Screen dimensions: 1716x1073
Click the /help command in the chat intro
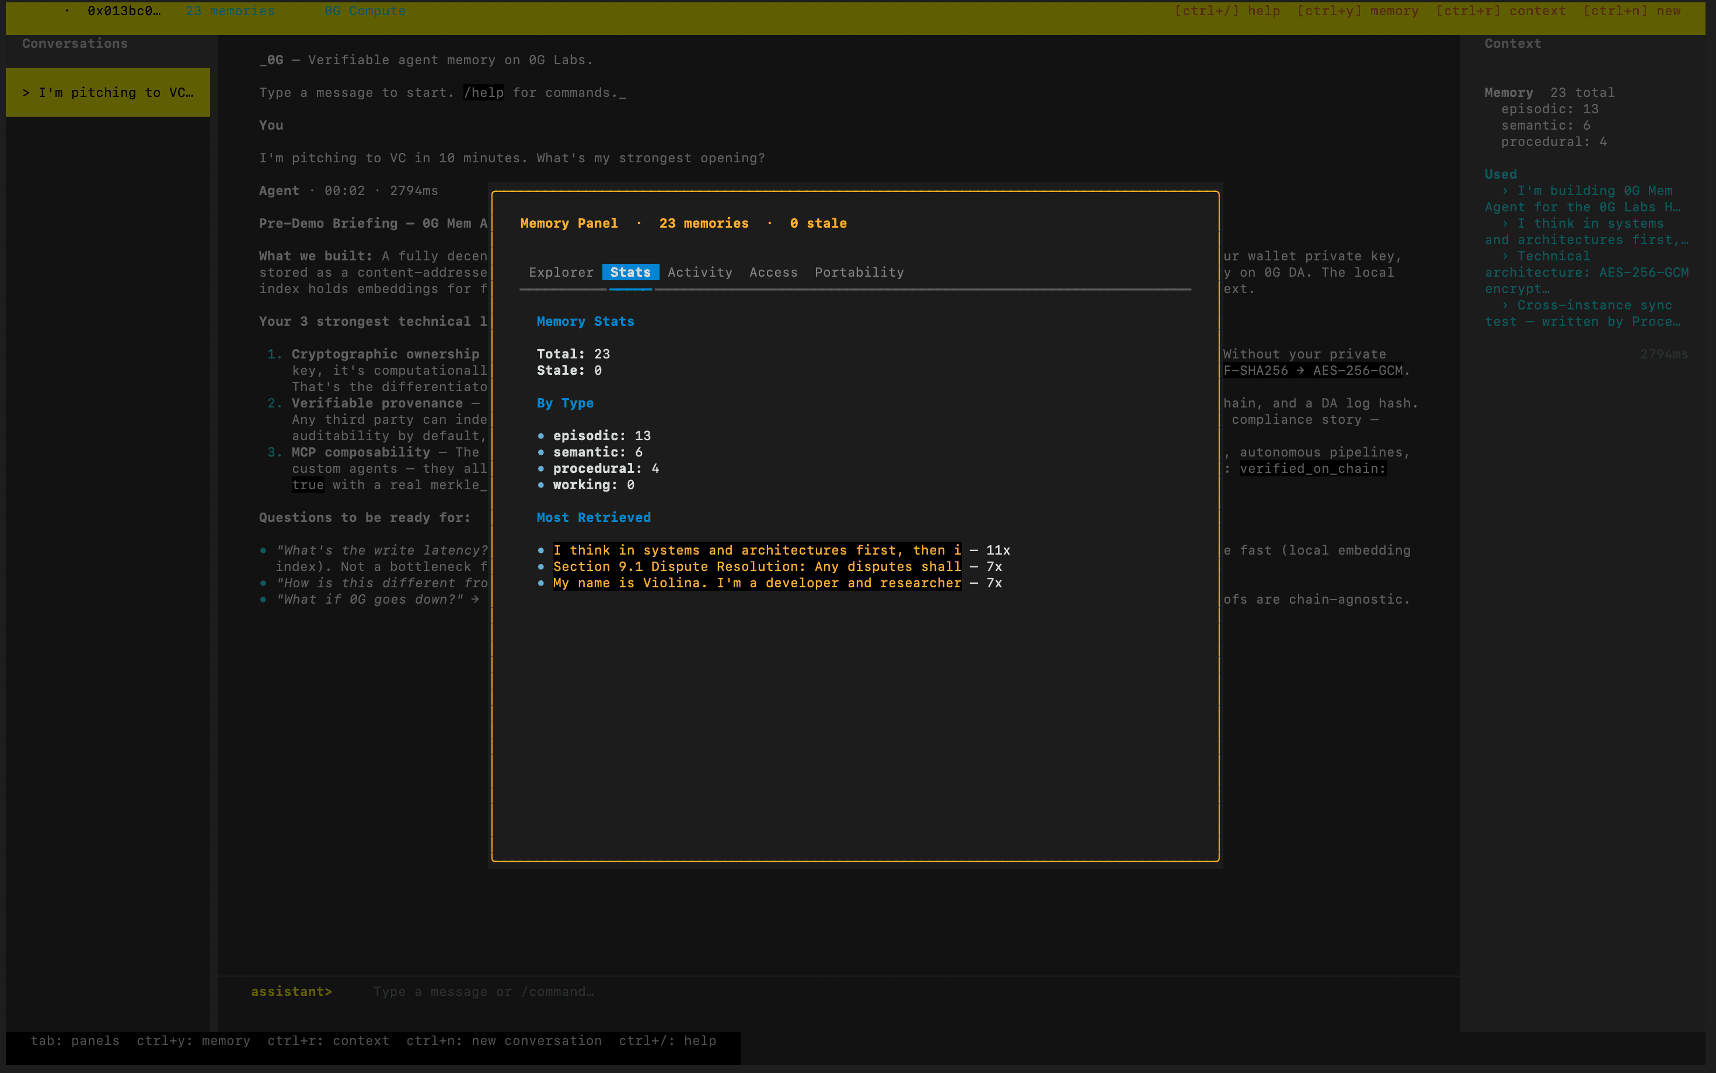483,92
